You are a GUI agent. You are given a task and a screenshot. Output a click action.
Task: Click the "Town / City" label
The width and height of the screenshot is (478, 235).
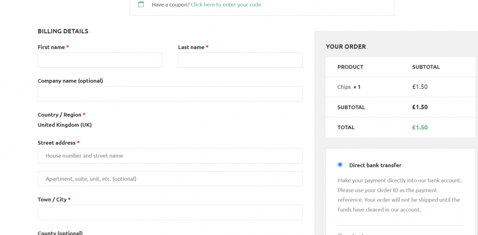[x=52, y=200]
